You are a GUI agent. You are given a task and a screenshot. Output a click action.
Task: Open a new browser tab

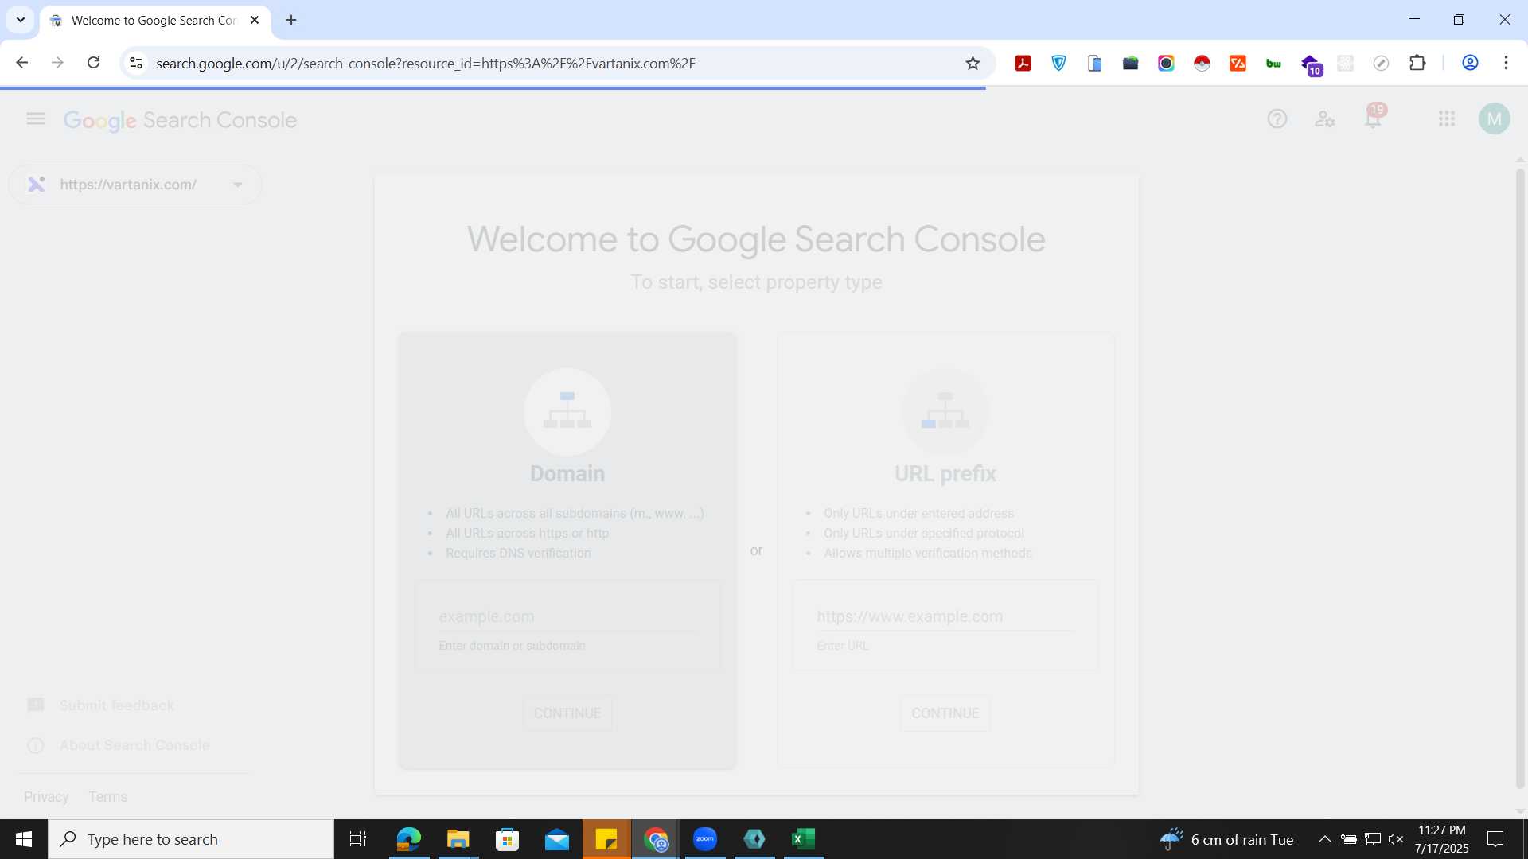(291, 20)
